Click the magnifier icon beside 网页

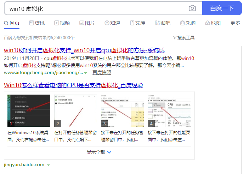click(x=6, y=23)
